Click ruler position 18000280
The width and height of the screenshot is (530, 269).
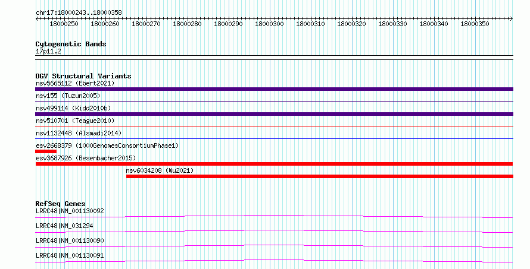(187, 24)
